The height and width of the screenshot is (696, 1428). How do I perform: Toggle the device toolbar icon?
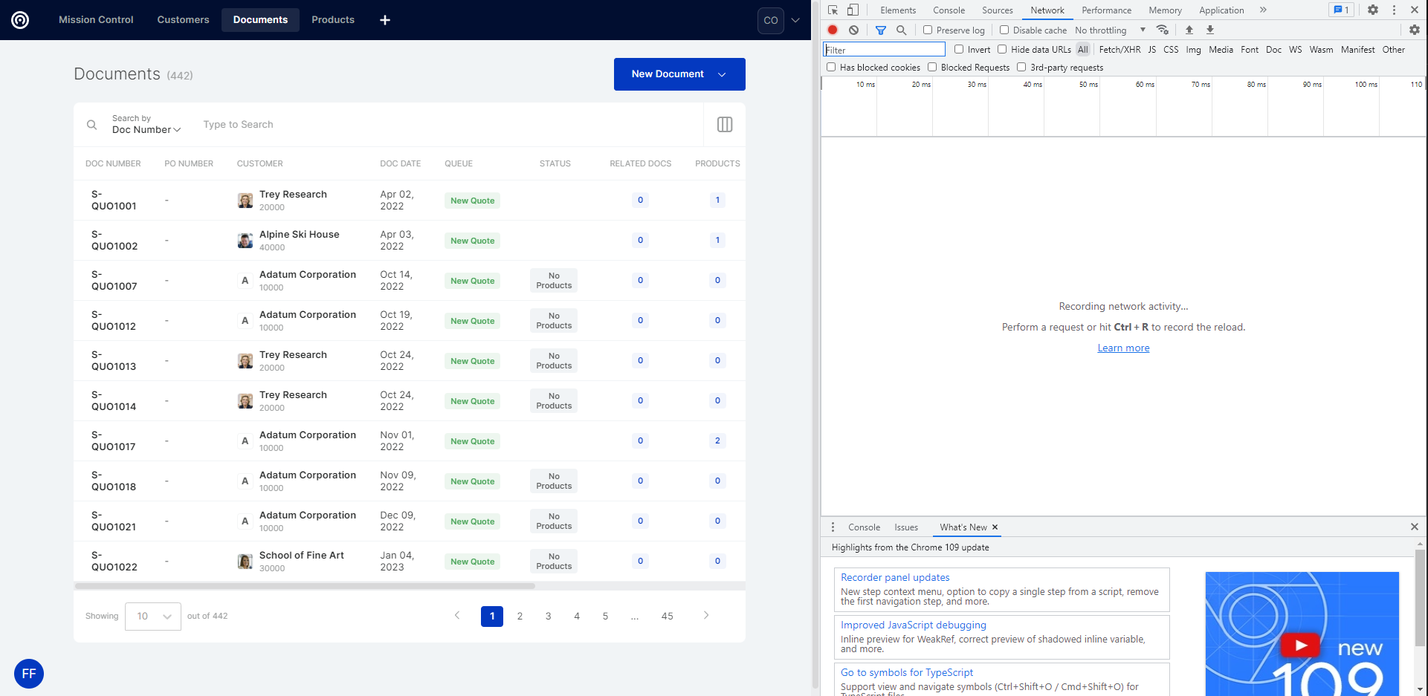[x=853, y=10]
